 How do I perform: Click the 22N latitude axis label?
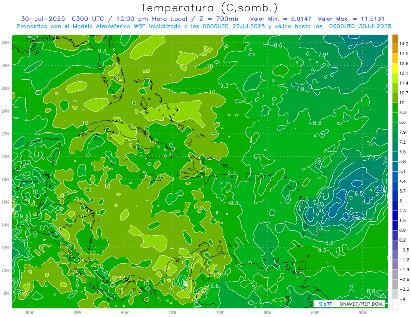(5, 134)
